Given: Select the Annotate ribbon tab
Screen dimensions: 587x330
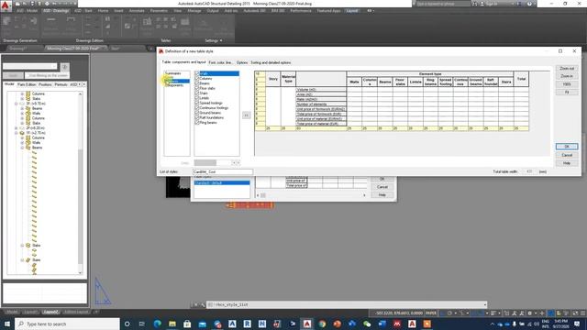Looking at the screenshot, I should pos(137,11).
